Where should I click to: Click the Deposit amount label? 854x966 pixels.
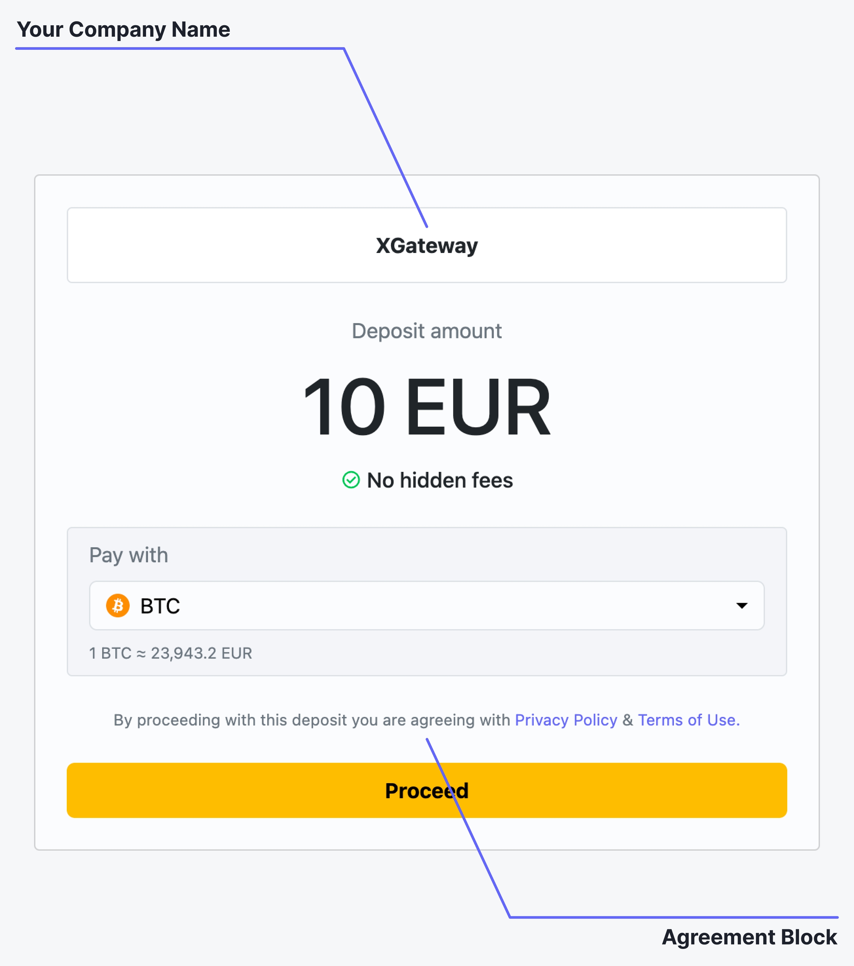[x=426, y=331]
